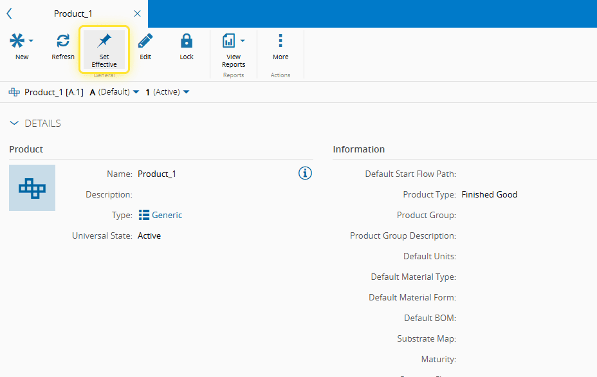Click the product entity icon in breadcrumb
Image resolution: width=597 pixels, height=377 pixels.
pyautogui.click(x=14, y=92)
